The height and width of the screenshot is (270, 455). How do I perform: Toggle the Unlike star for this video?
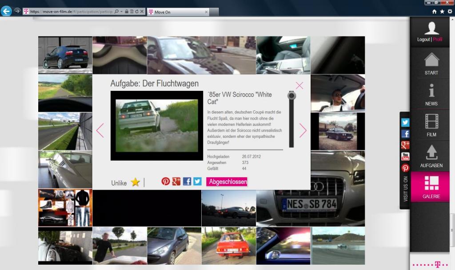point(135,183)
